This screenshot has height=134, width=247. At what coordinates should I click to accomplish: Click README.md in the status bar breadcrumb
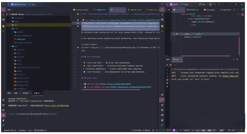pyautogui.click(x=40, y=130)
